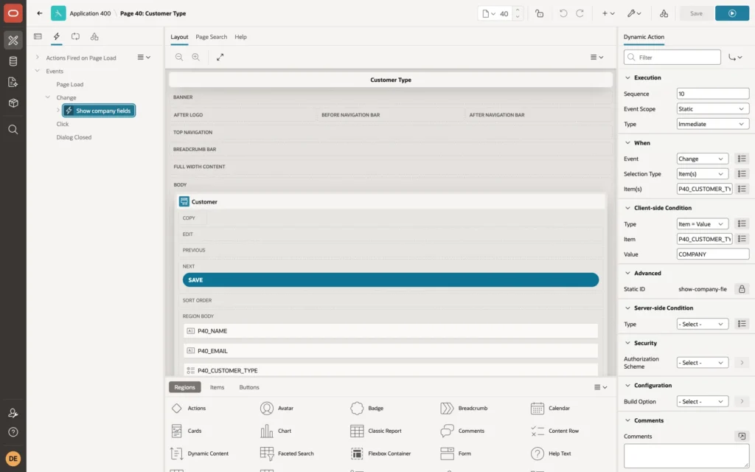Collapse the Execution property group
The height and width of the screenshot is (472, 755).
627,77
